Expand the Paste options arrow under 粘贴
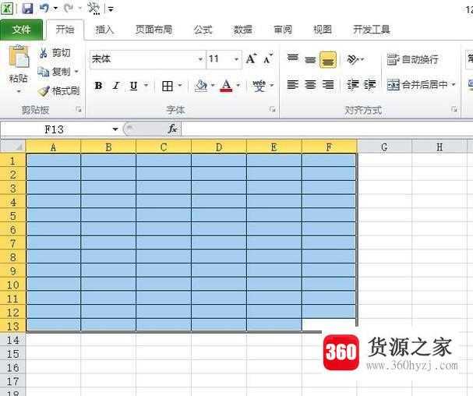 coord(19,91)
